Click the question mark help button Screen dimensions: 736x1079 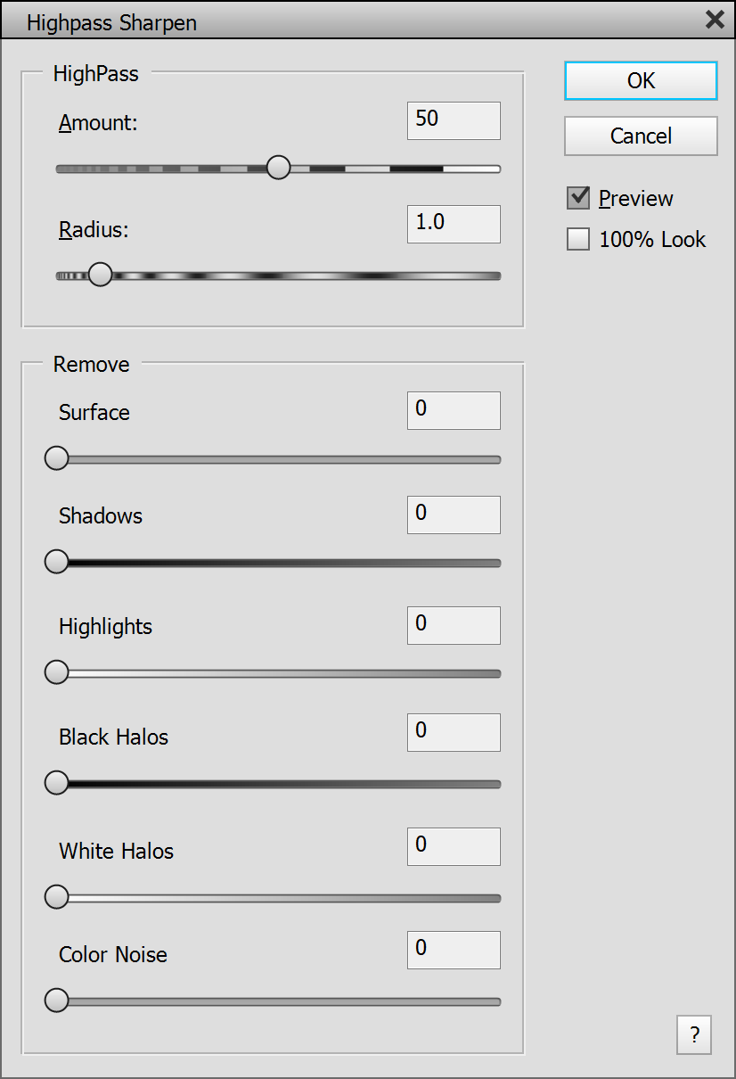pos(694,1035)
